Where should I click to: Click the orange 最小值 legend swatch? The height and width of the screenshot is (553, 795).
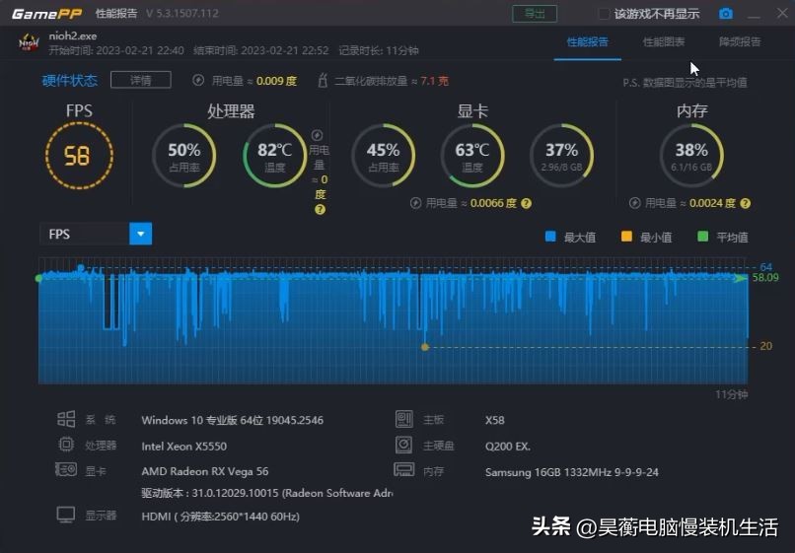pyautogui.click(x=626, y=237)
